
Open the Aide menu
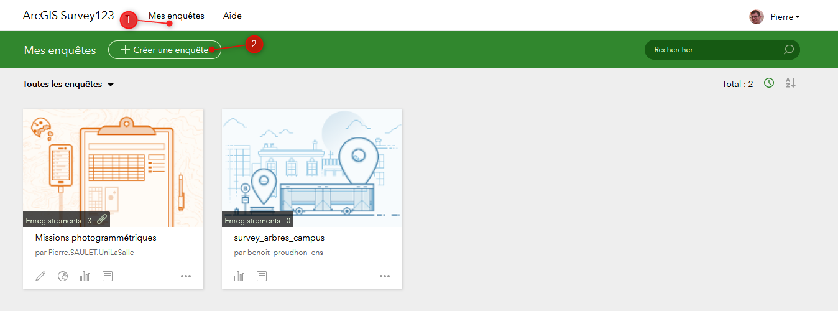(x=233, y=16)
